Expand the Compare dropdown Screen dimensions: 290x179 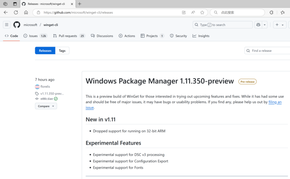pyautogui.click(x=46, y=106)
